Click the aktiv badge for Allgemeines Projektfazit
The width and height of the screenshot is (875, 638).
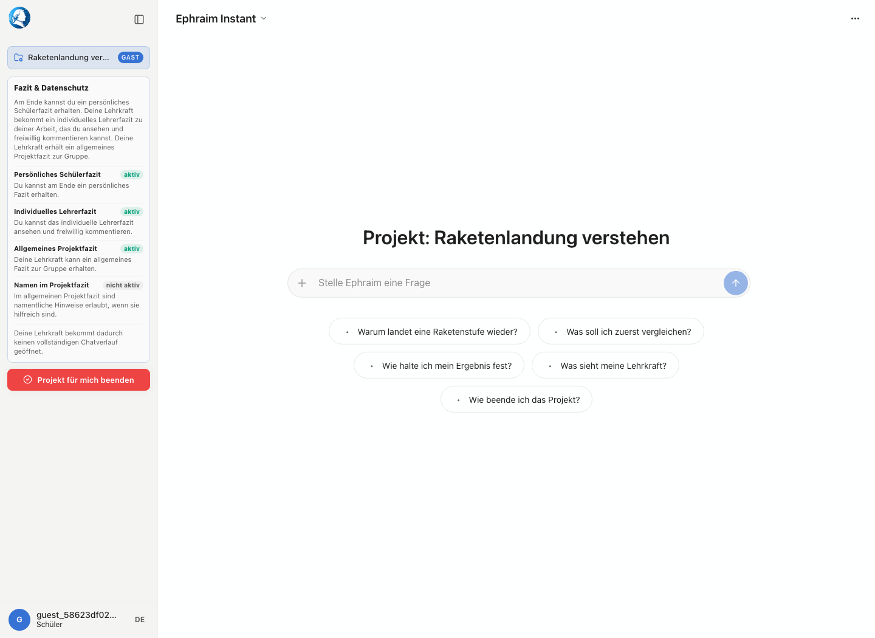132,249
